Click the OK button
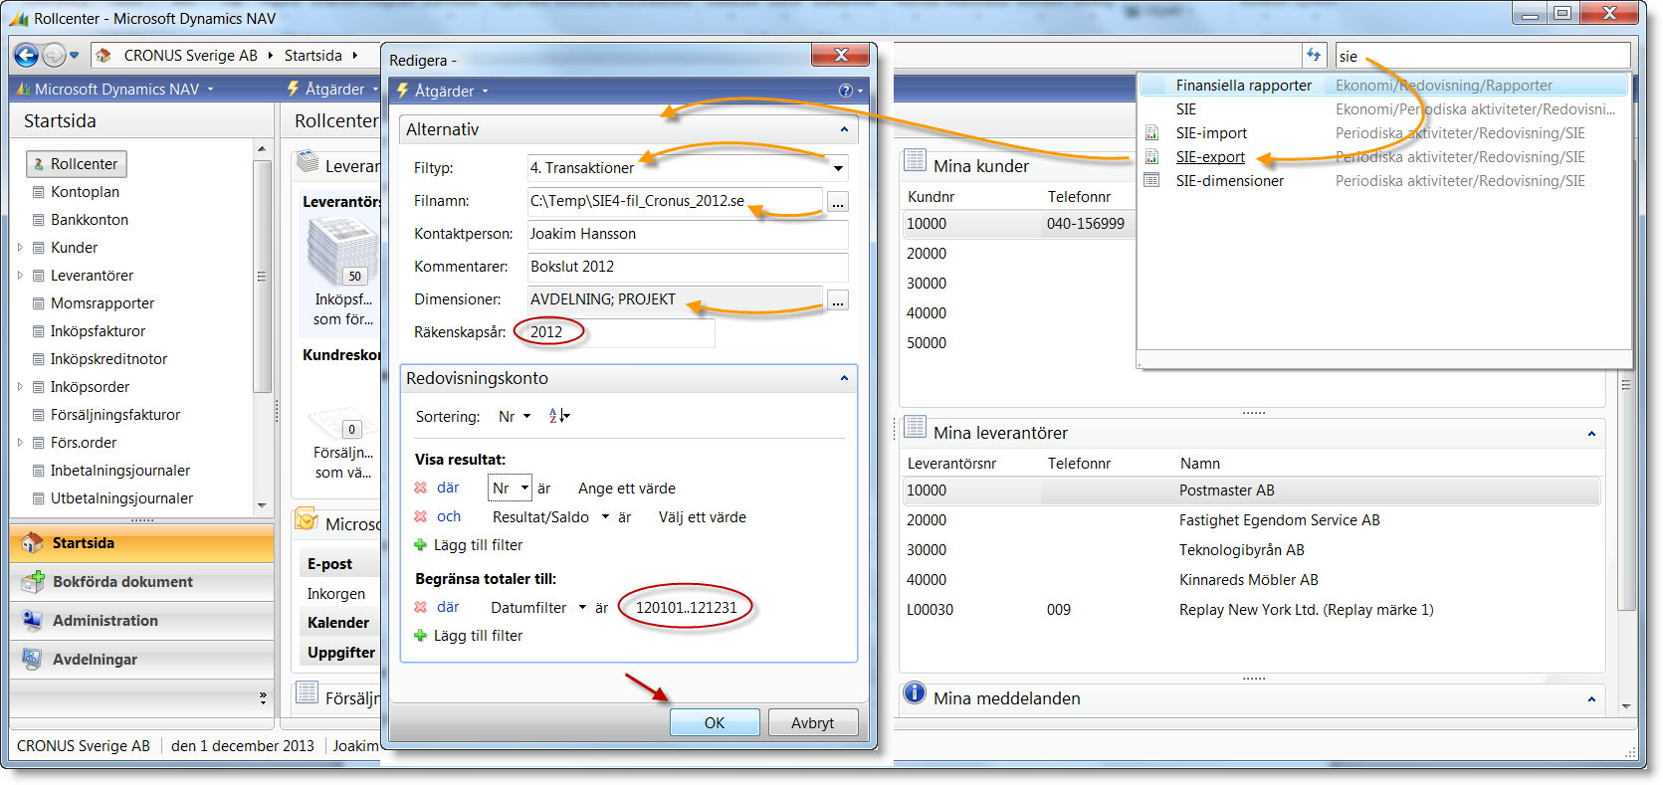 [715, 722]
